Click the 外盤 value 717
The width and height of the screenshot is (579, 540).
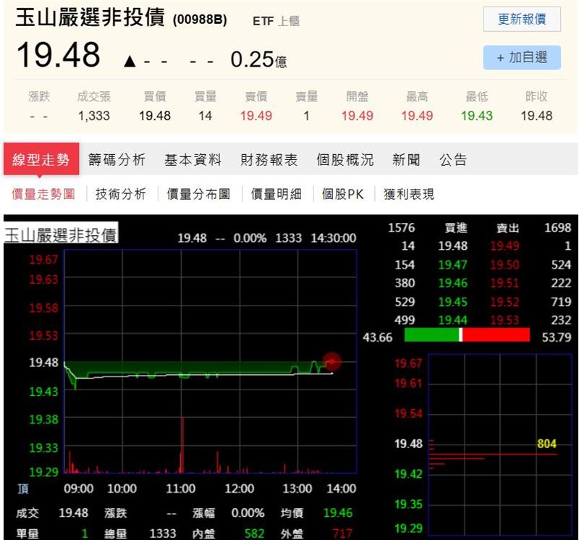[342, 533]
